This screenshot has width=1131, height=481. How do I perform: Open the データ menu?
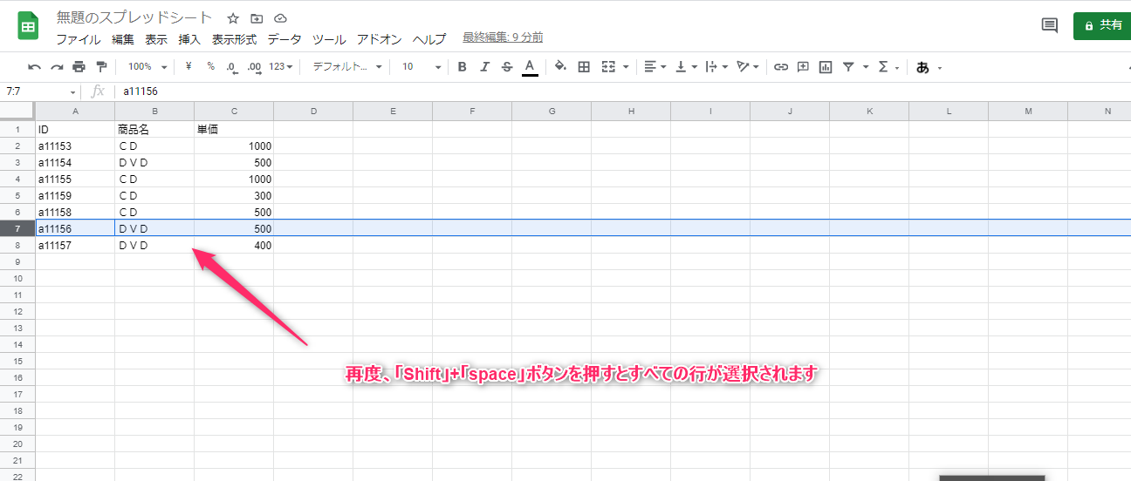(284, 39)
